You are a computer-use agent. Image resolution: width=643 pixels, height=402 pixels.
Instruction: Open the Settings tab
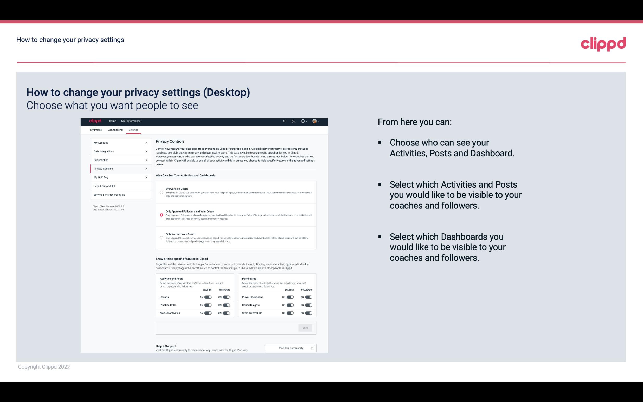tap(134, 130)
